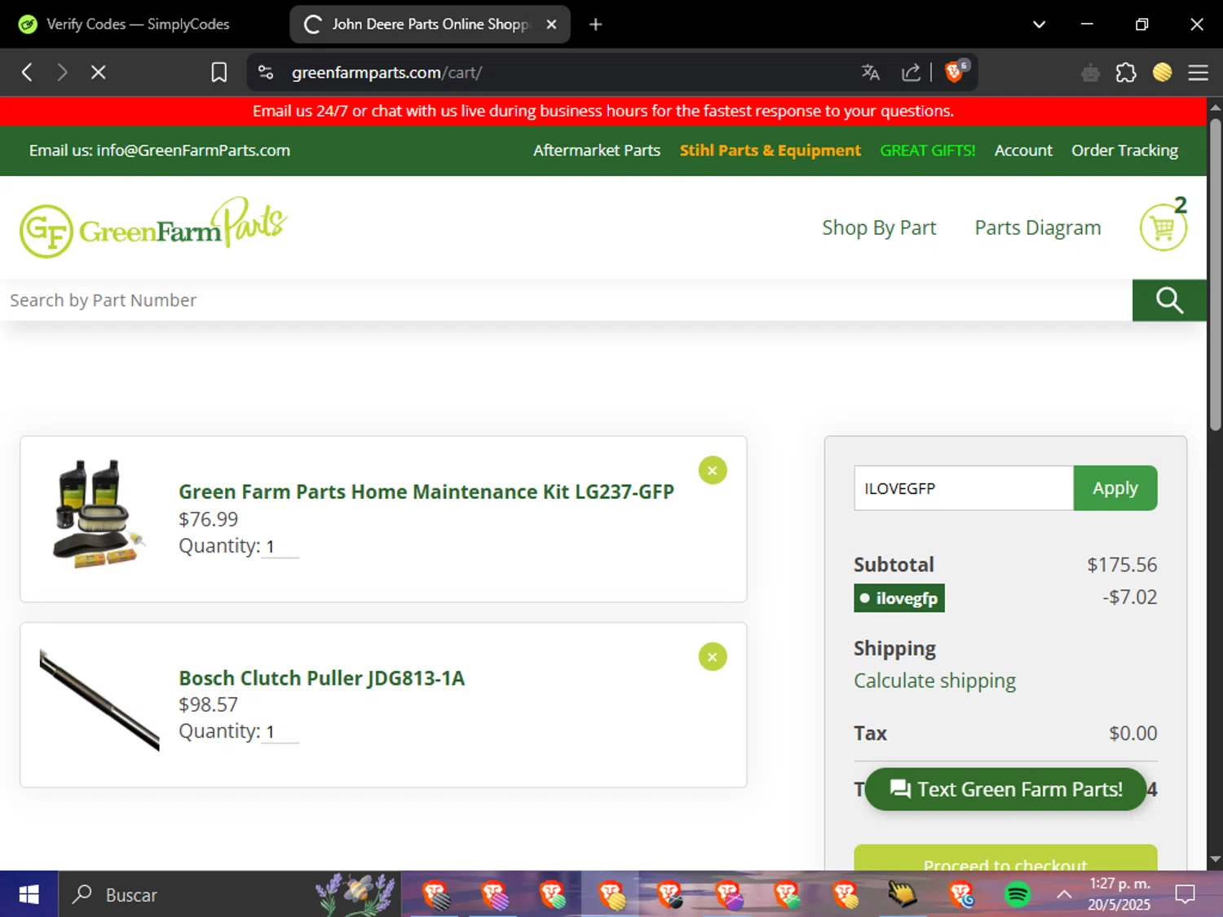The width and height of the screenshot is (1223, 917).
Task: Click the green magnifier search button
Action: coord(1169,300)
